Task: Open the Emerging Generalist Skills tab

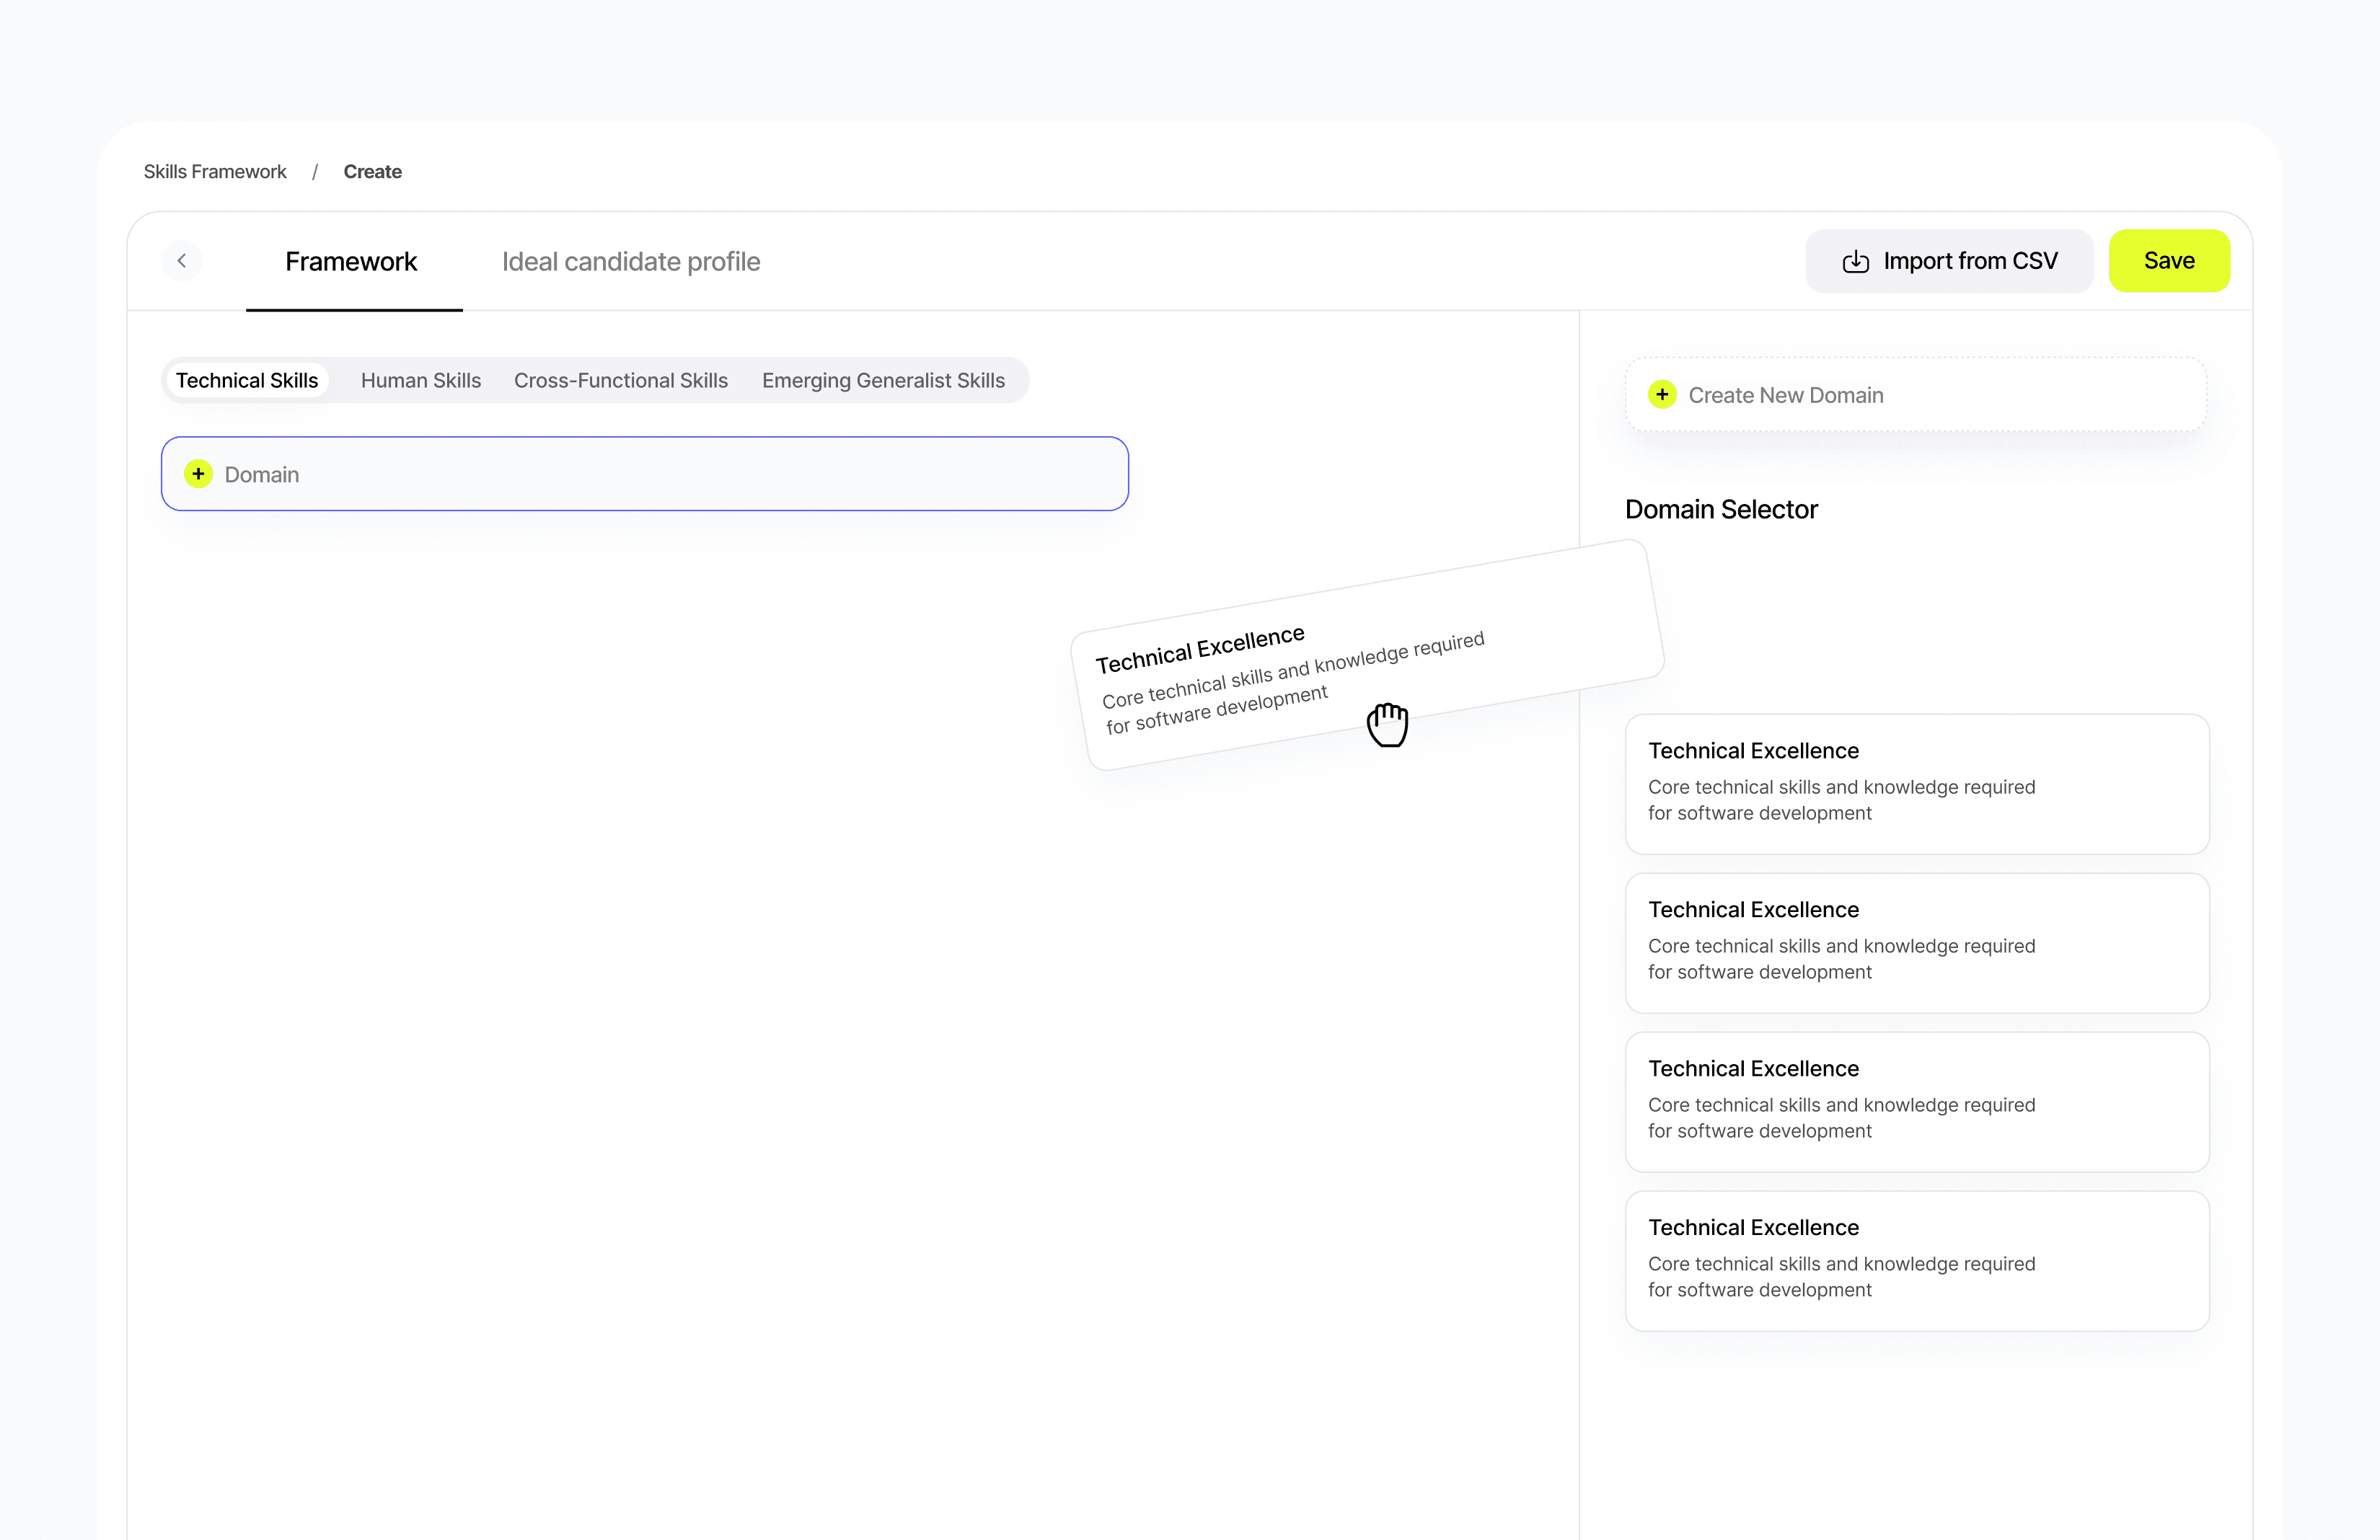Action: [x=883, y=380]
